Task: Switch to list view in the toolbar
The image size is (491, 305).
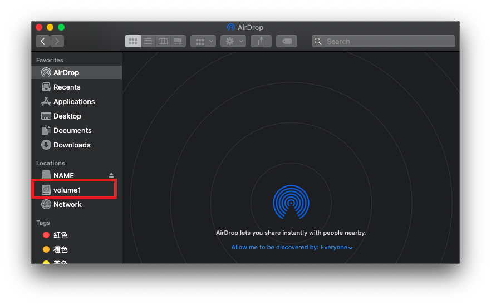Action: point(148,41)
